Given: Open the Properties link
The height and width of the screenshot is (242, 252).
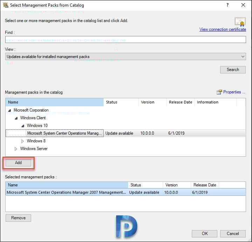Looking at the screenshot, I should [234, 92].
